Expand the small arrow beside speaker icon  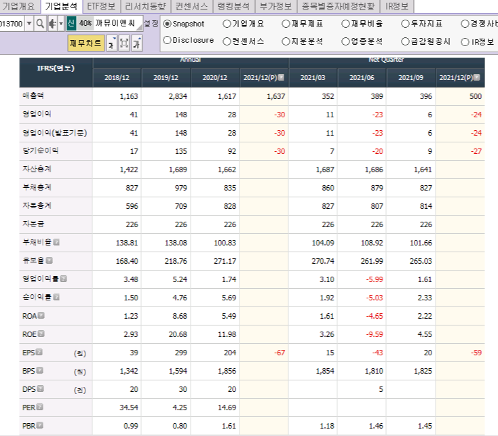pyautogui.click(x=61, y=24)
